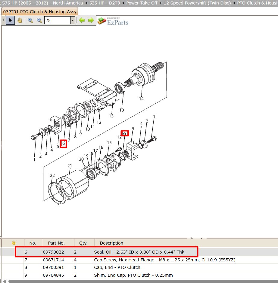278x283 pixels.
Task: Click the zoom value field showing 25
Action: tap(57, 20)
